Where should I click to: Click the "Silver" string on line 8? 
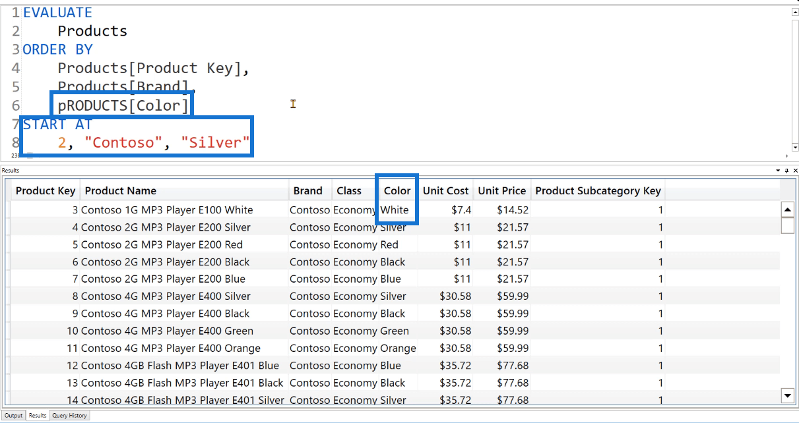tap(216, 142)
